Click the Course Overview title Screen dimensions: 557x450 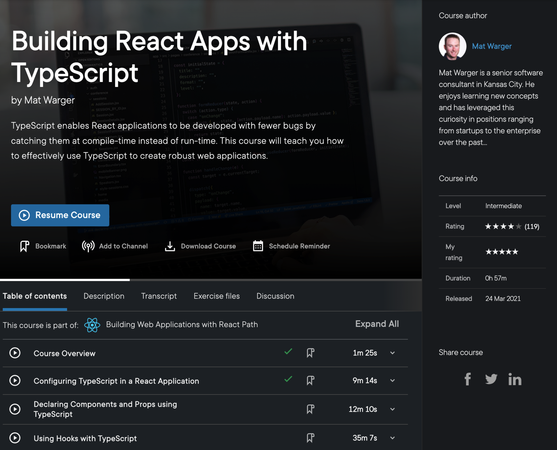click(x=64, y=353)
